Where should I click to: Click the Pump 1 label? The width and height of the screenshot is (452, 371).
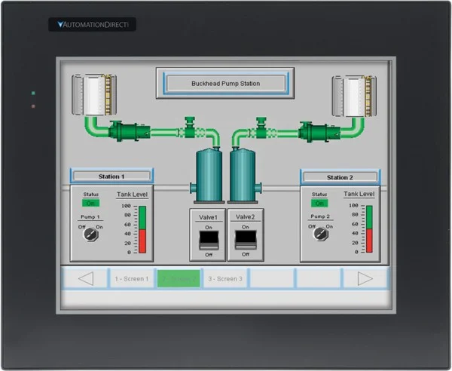click(90, 216)
